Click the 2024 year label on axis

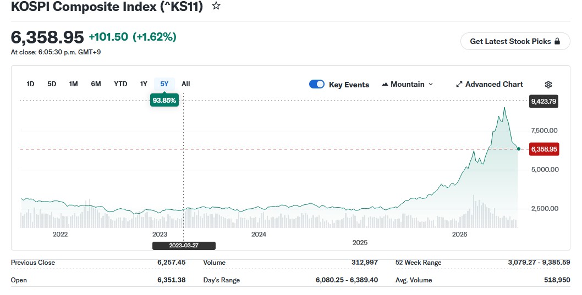point(259,234)
